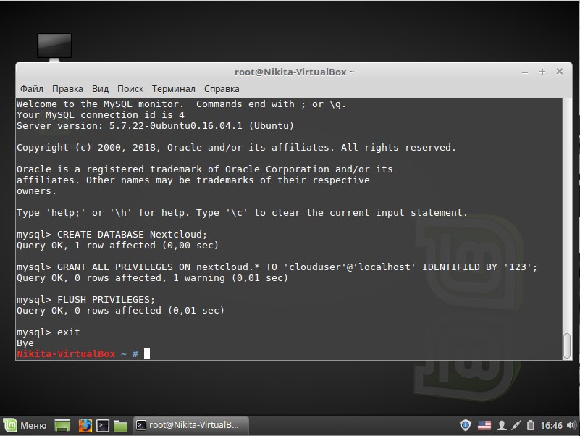The image size is (580, 436).
Task: Open the battery power tray icon
Action: (531, 426)
